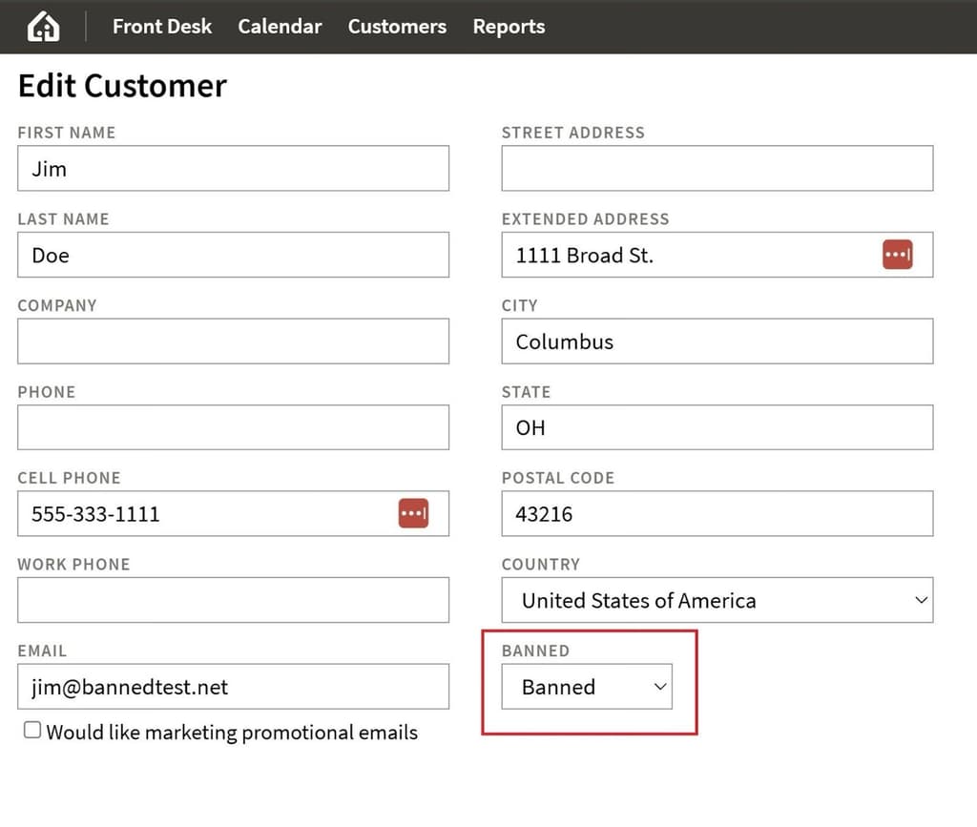Check the Would like marketing promotional emails box
This screenshot has width=977, height=827.
coord(31,729)
